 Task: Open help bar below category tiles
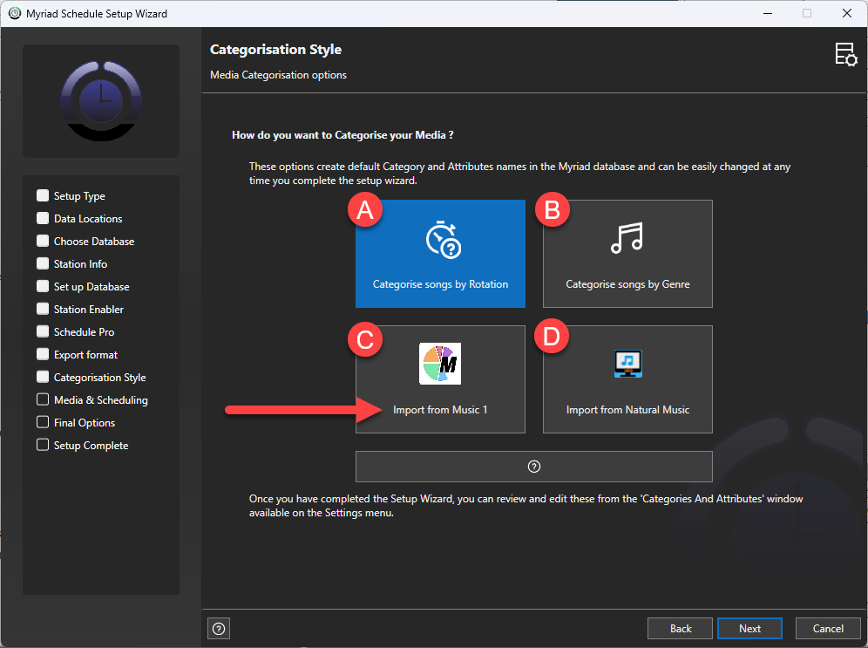point(533,467)
